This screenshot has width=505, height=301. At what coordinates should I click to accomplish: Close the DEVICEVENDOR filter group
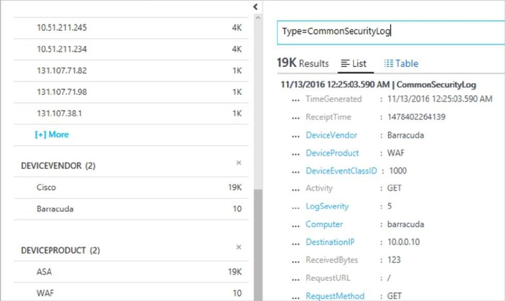(238, 163)
